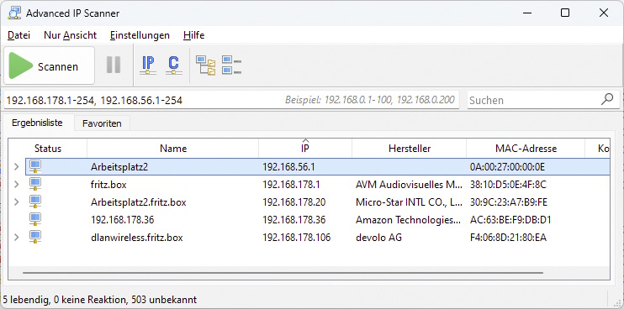Click MAC address F4:06:8D:21:80:EA
624x309 pixels.
pyautogui.click(x=508, y=238)
